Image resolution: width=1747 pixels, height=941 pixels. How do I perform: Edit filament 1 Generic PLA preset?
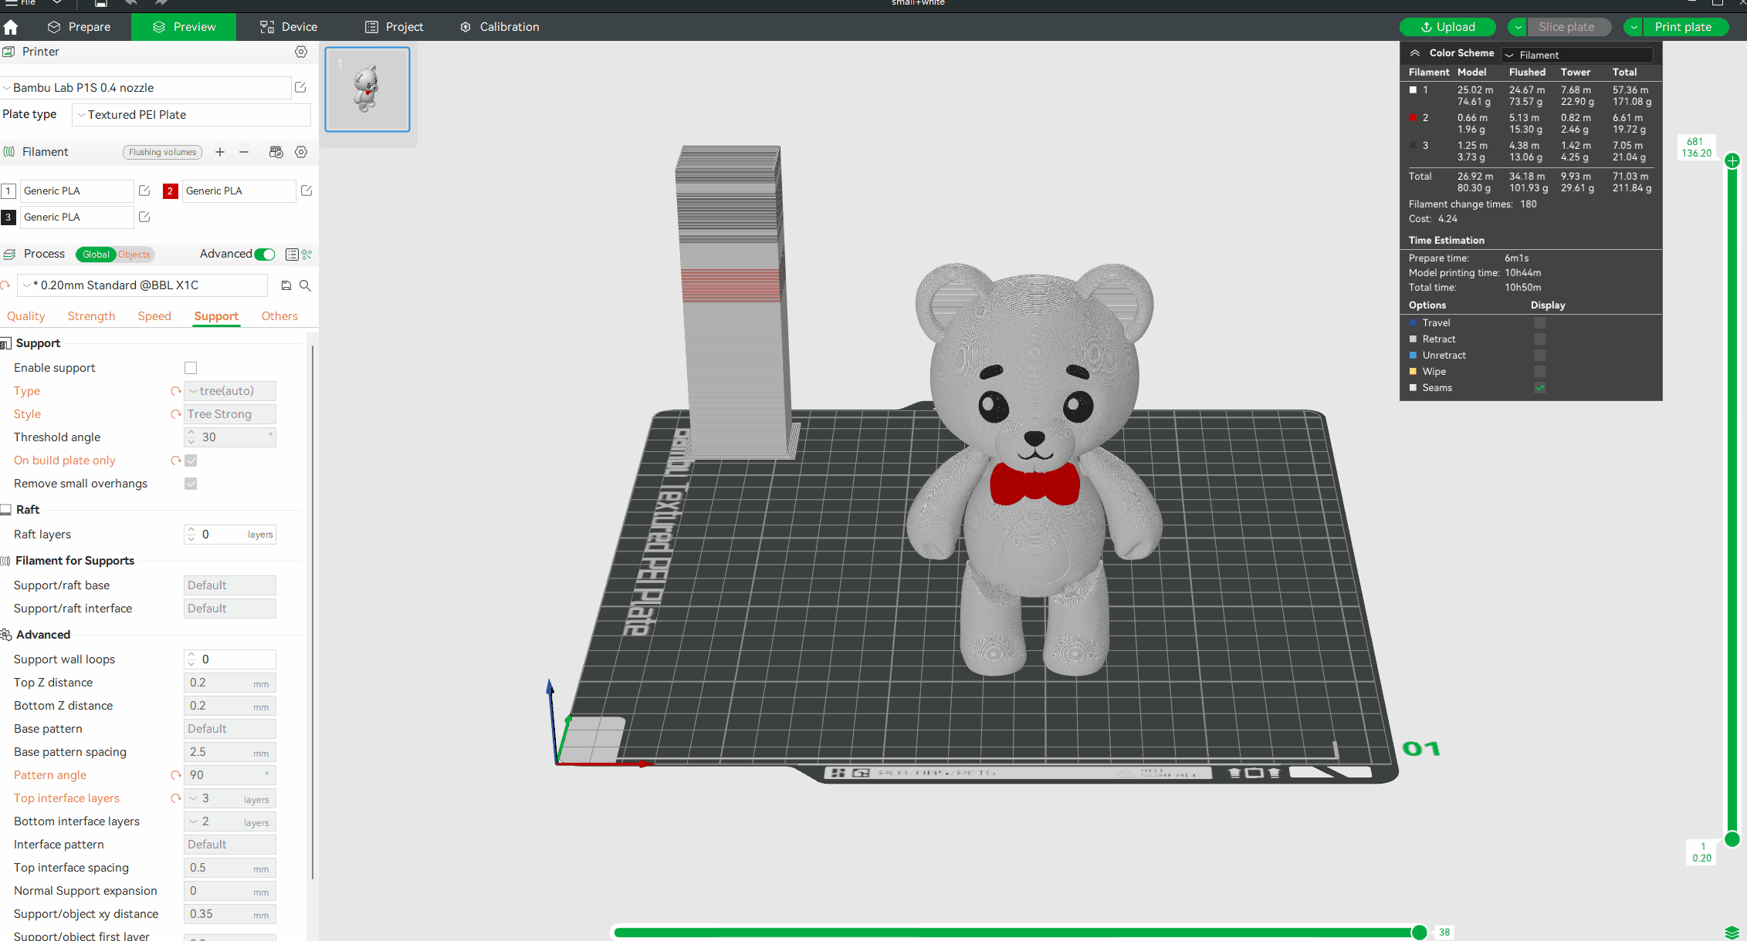(x=144, y=191)
